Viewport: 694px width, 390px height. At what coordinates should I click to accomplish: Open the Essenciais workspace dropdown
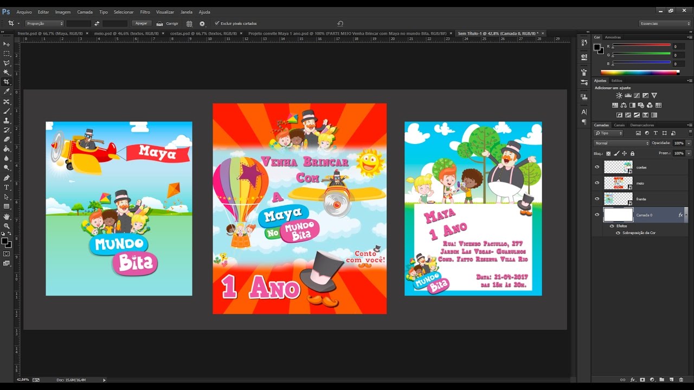tap(665, 23)
